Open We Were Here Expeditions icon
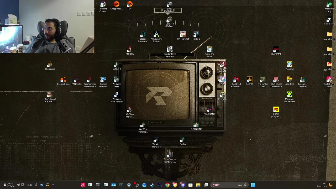This screenshot has width=336, height=189. point(143,127)
